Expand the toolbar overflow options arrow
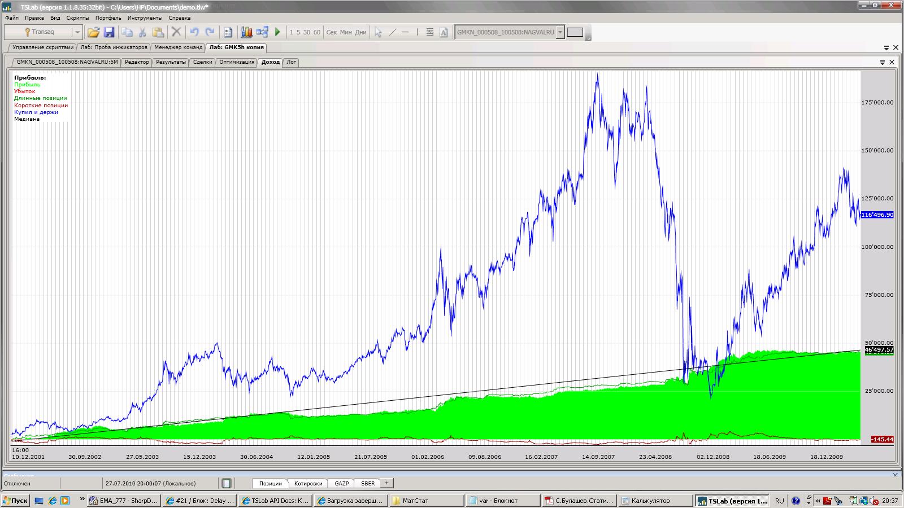 tap(588, 38)
